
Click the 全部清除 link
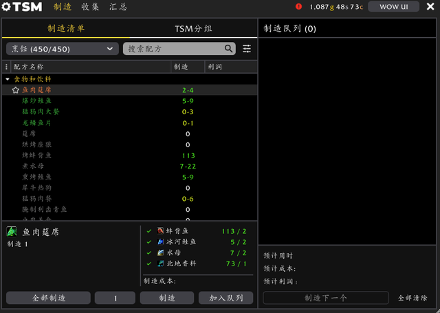point(412,298)
